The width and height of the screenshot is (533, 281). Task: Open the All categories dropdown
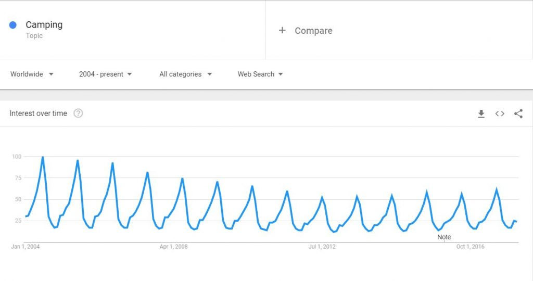point(186,74)
